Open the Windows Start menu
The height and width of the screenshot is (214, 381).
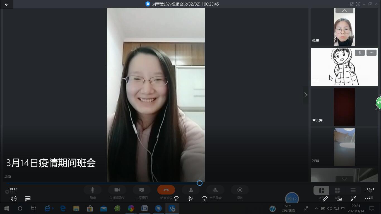coord(7,208)
